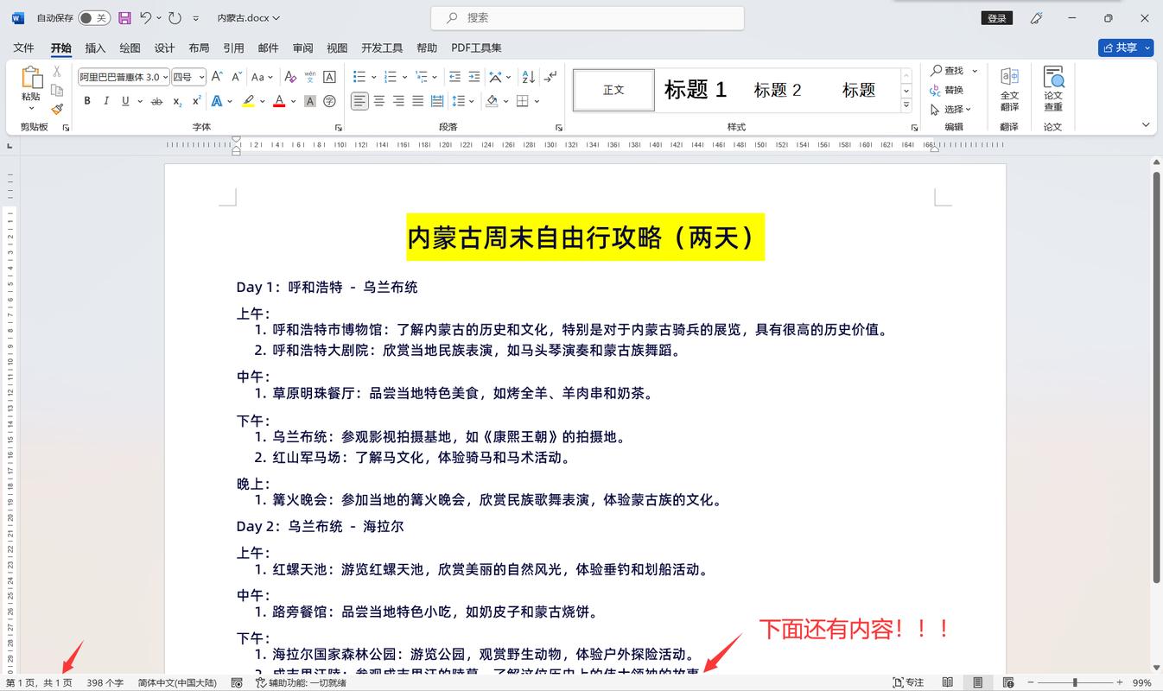Click the Paste clipboard icon

pyautogui.click(x=31, y=78)
